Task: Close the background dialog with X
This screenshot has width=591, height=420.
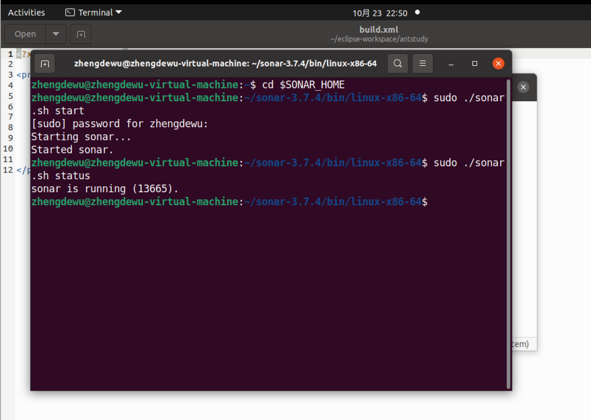Action: [x=523, y=87]
